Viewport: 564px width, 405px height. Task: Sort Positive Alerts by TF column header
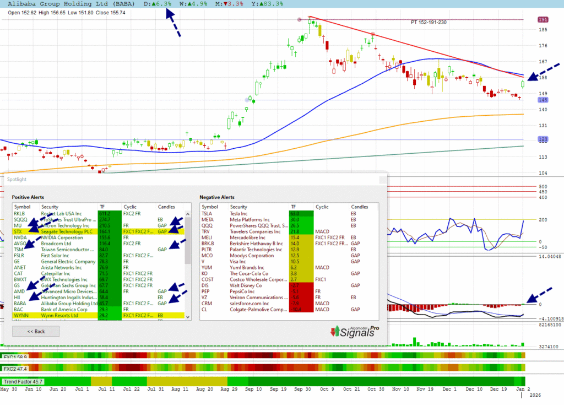(102, 207)
